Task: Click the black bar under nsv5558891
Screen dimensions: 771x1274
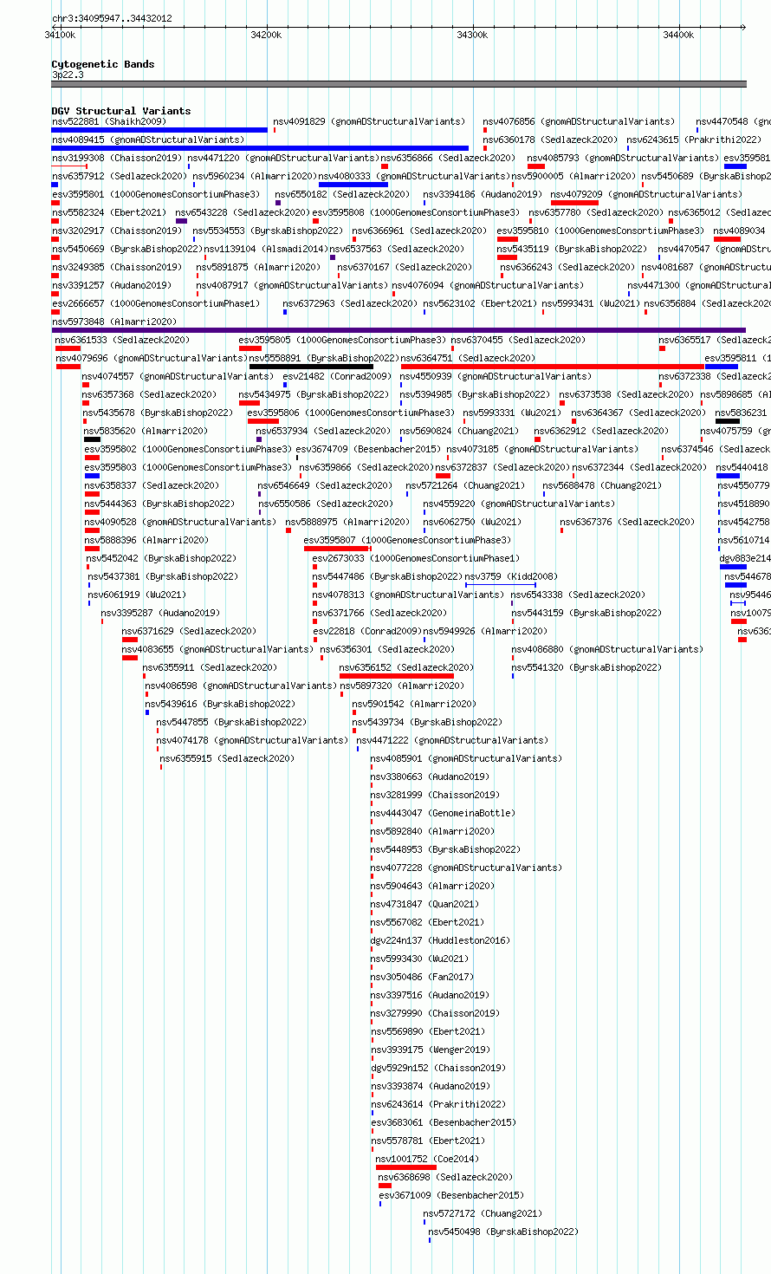Action: (x=311, y=367)
